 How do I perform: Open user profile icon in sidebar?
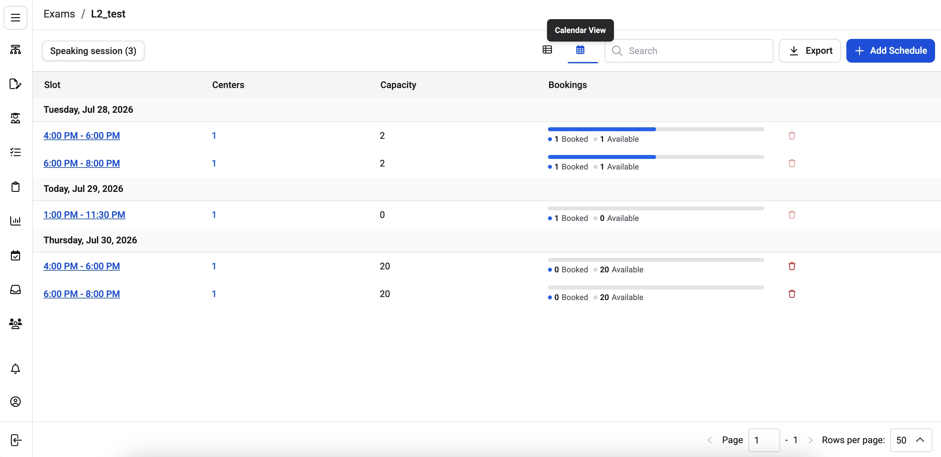click(15, 402)
